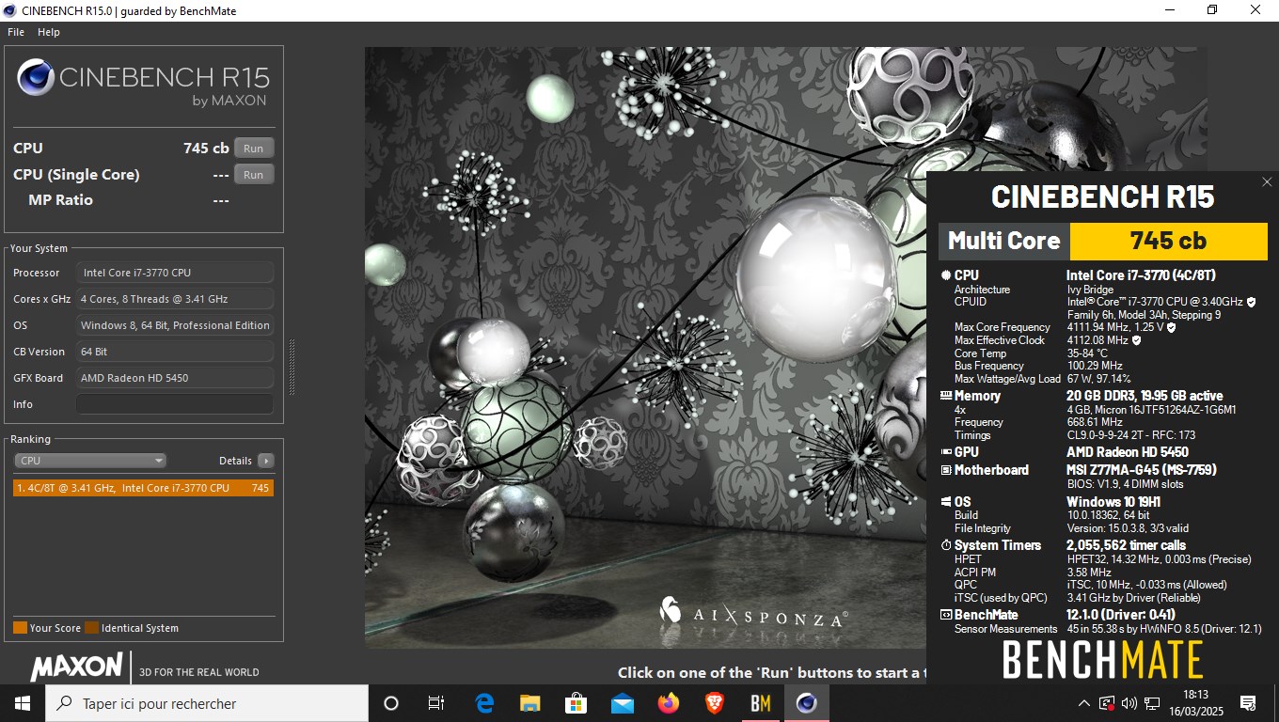
Task: Click the OS Windows icon in BenchMate overlay
Action: pyautogui.click(x=946, y=502)
